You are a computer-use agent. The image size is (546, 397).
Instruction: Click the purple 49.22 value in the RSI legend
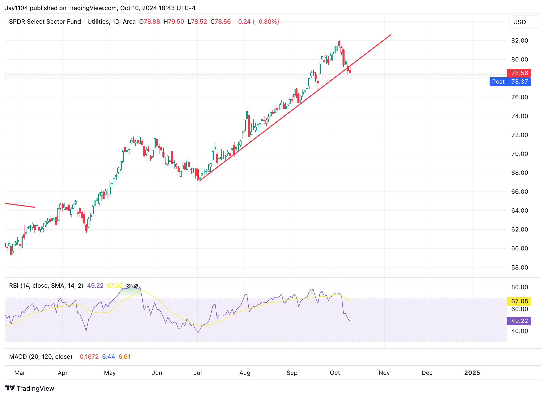click(95, 286)
